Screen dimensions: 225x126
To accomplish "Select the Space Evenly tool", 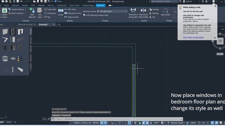I will pos(71,17).
